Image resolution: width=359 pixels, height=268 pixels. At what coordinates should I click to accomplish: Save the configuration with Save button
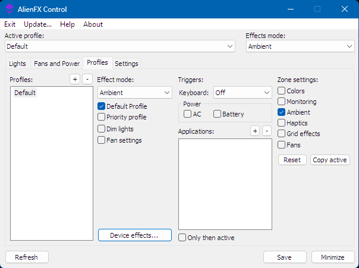click(x=285, y=257)
